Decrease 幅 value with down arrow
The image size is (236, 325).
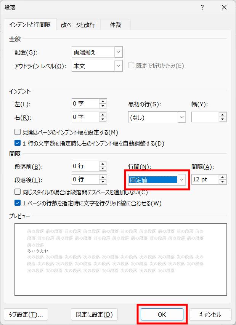(222, 120)
